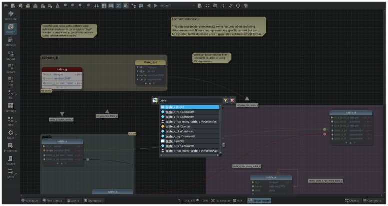This screenshot has height=206, width=388.
Task: Toggle the Validation panel
Action: [x=30, y=200]
